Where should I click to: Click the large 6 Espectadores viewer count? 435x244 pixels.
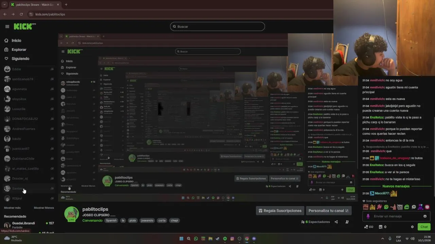(x=315, y=222)
